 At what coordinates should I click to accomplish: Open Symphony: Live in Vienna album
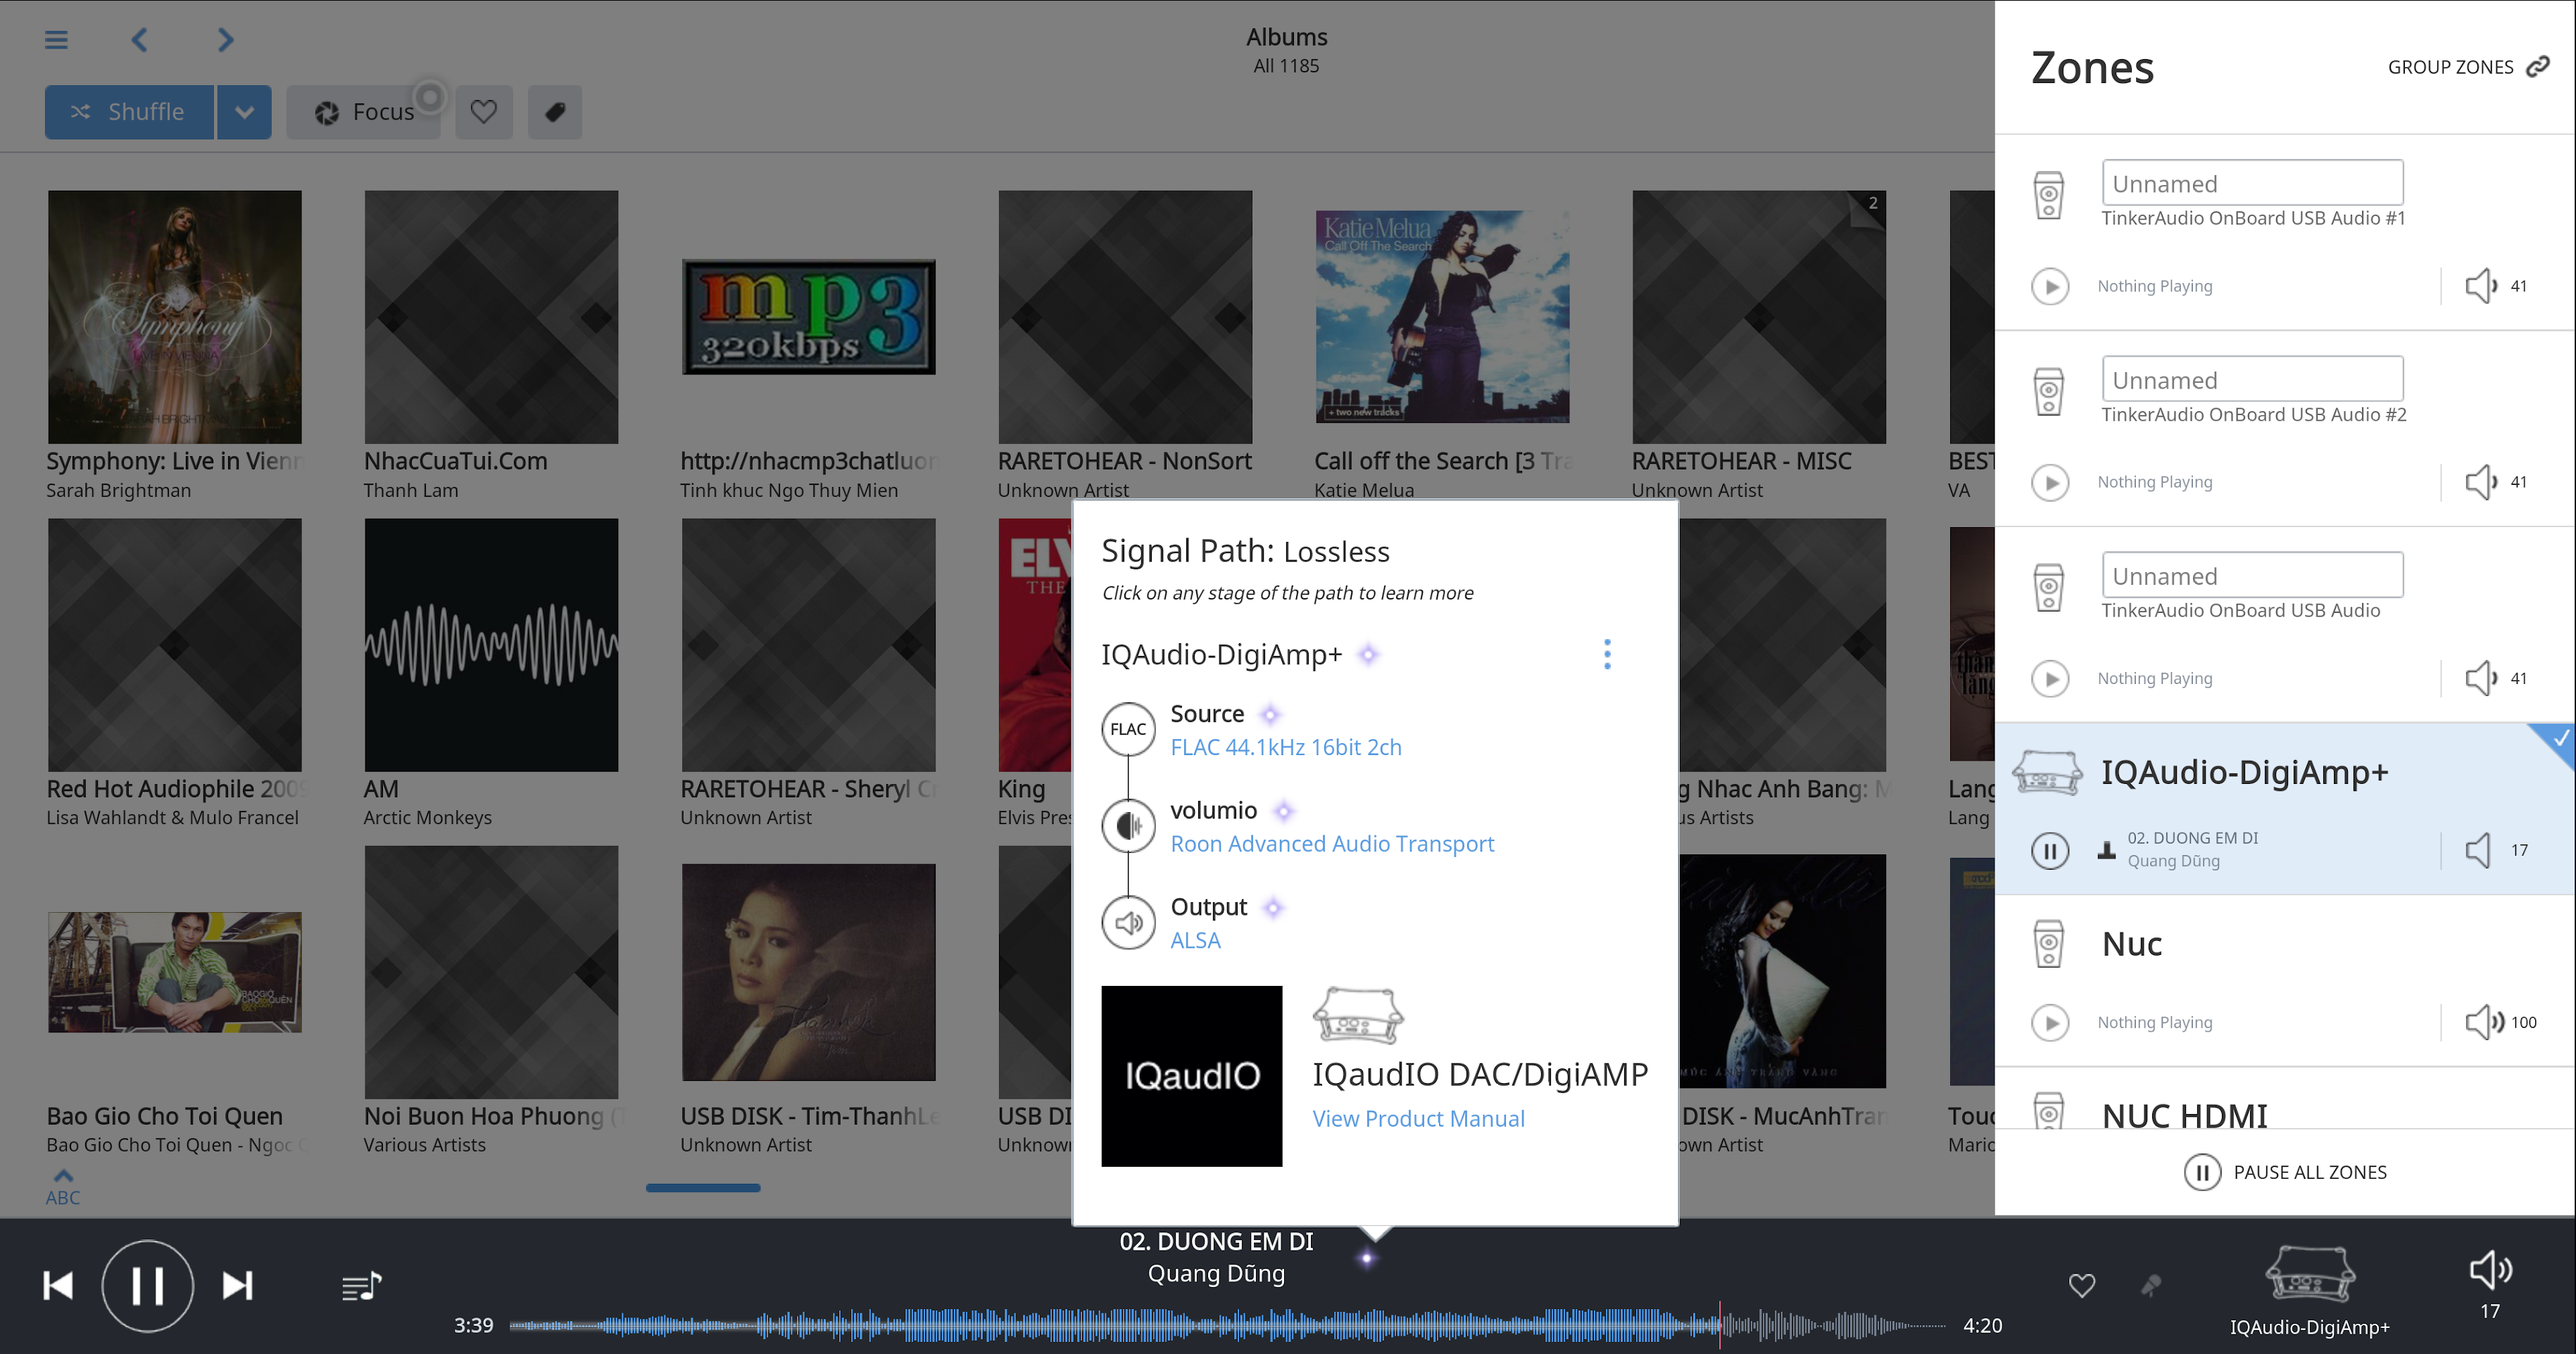[x=174, y=317]
